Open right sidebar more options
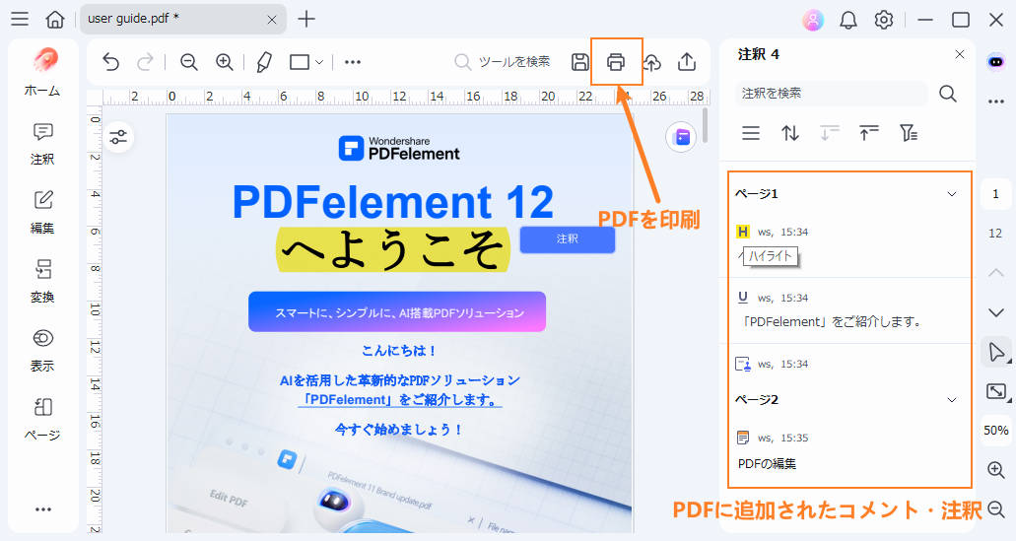 coord(996,101)
